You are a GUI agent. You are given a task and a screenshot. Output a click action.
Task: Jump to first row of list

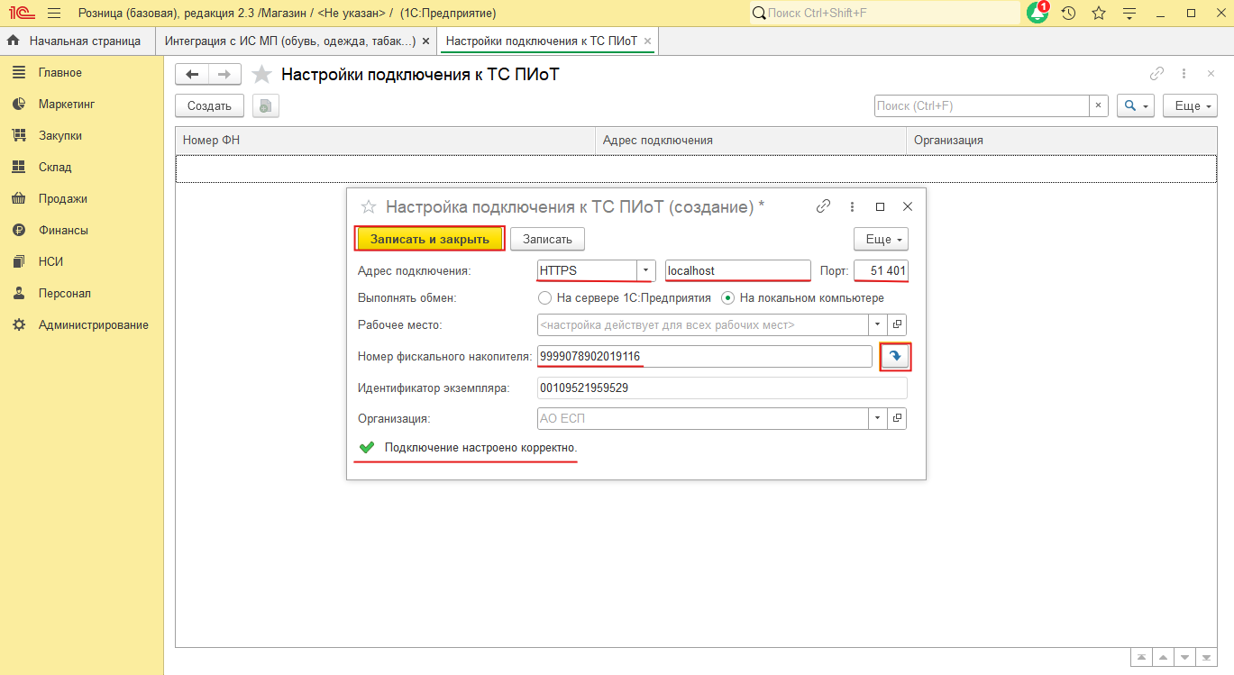(1143, 658)
